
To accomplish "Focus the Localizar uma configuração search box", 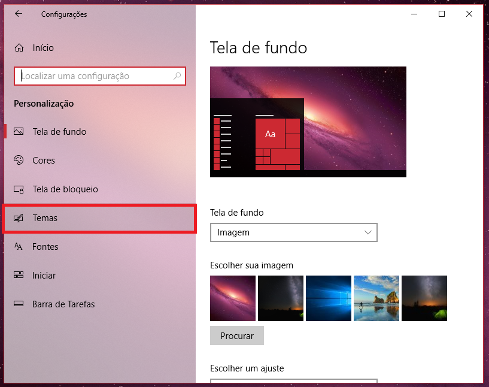I will (100, 76).
